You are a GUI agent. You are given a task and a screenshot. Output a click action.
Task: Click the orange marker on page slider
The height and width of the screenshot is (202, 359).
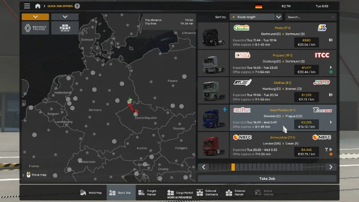click(x=233, y=167)
